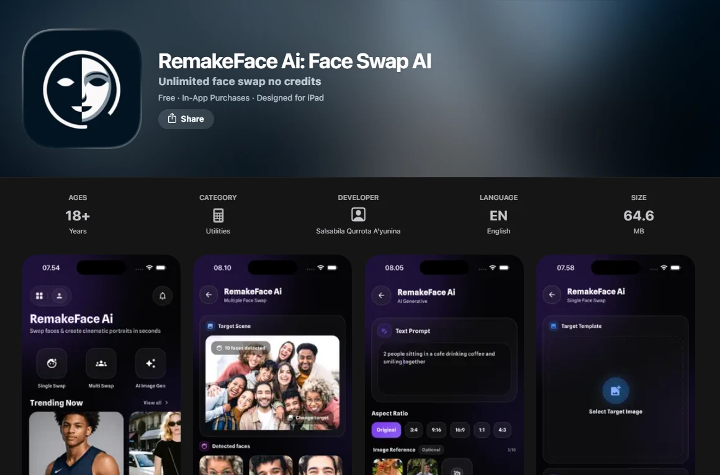This screenshot has width=720, height=475.
Task: Select the 4:3 aspect ratio
Action: (502, 430)
